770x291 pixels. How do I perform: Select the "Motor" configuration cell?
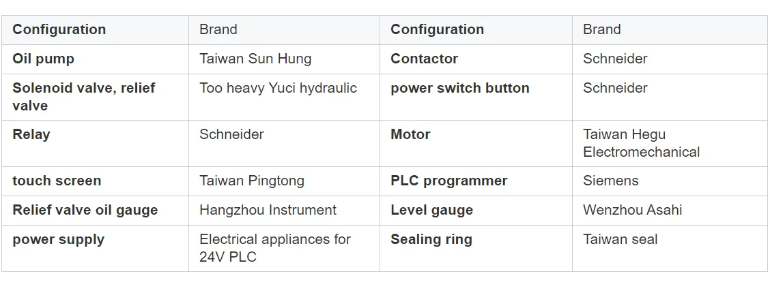point(410,134)
